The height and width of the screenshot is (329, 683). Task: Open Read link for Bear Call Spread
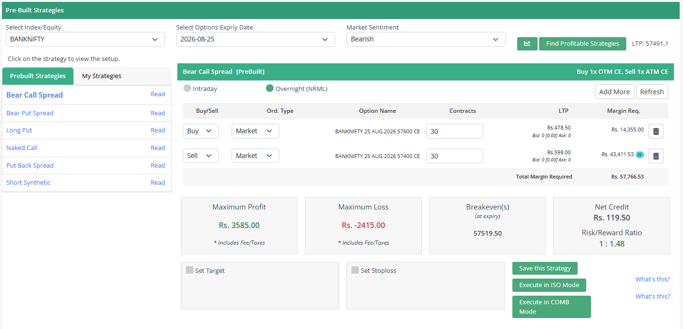[x=158, y=94]
